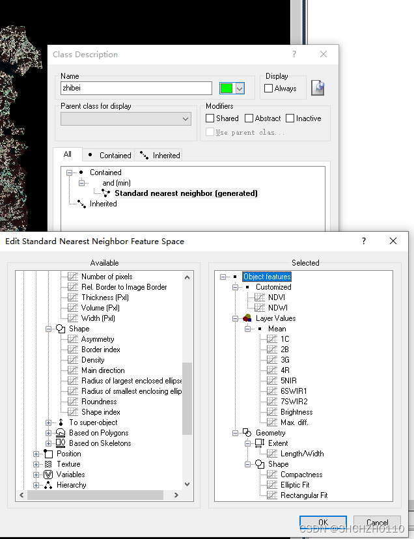Viewport: 414px width, 539px height.
Task: Click the Density feature icon
Action: (73, 360)
